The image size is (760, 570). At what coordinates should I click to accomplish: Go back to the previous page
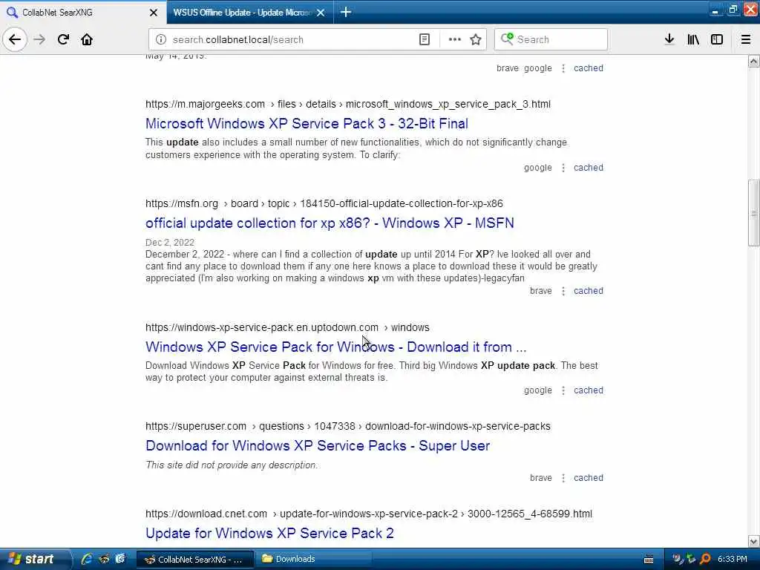coord(15,39)
